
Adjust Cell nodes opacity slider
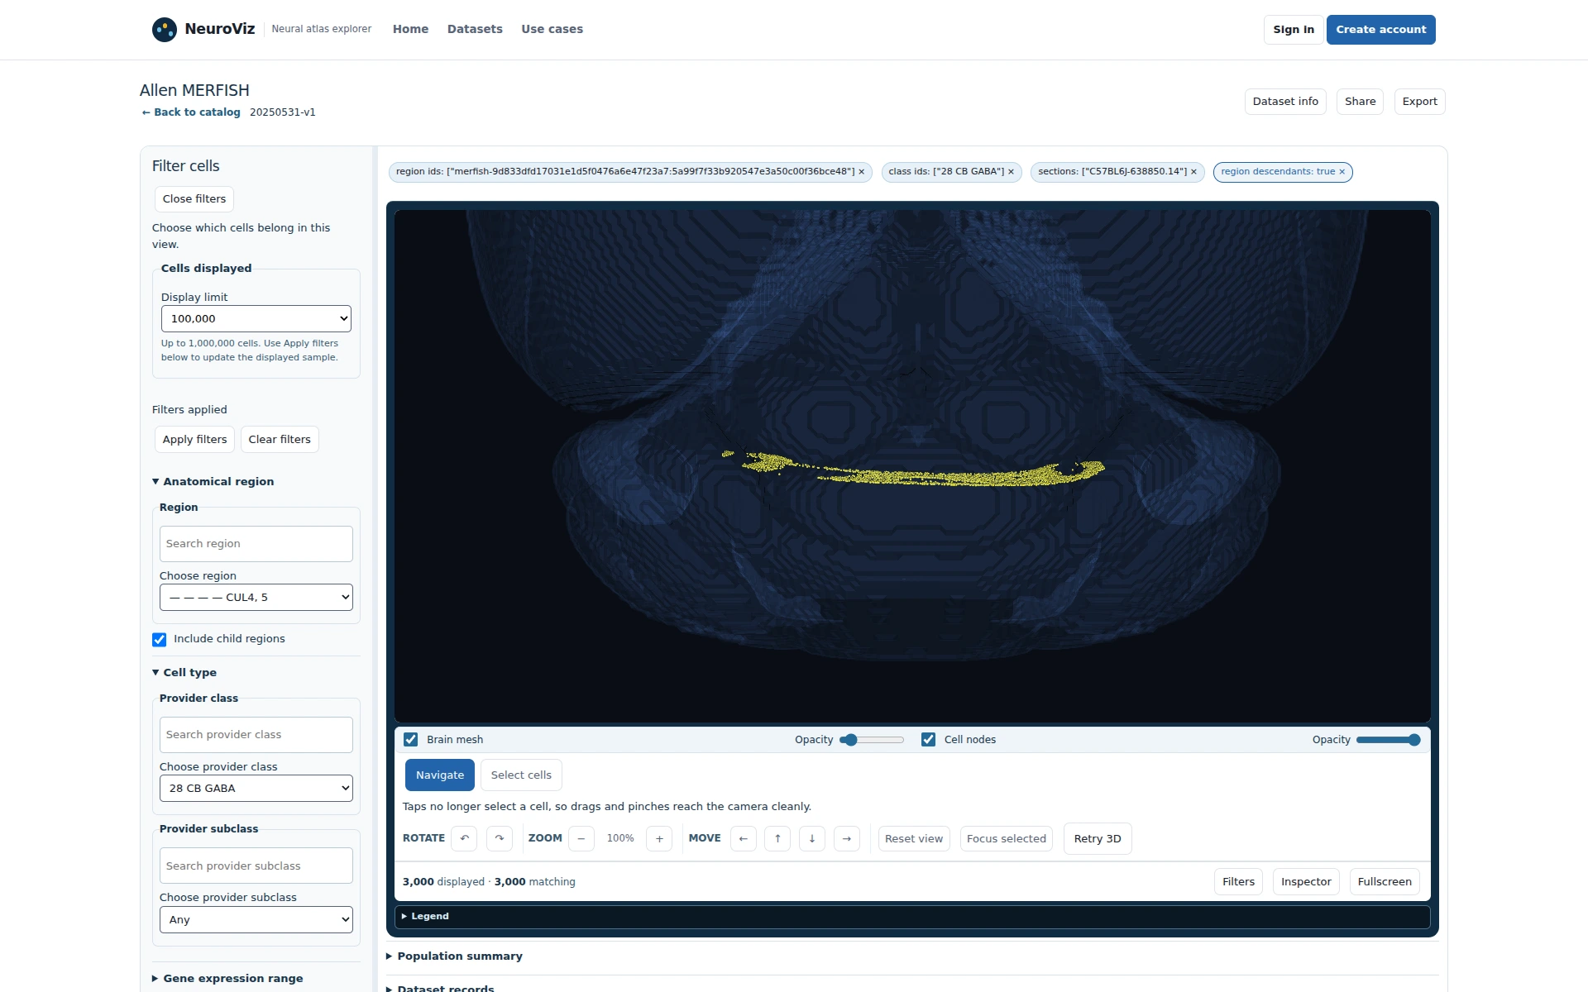(x=1389, y=740)
